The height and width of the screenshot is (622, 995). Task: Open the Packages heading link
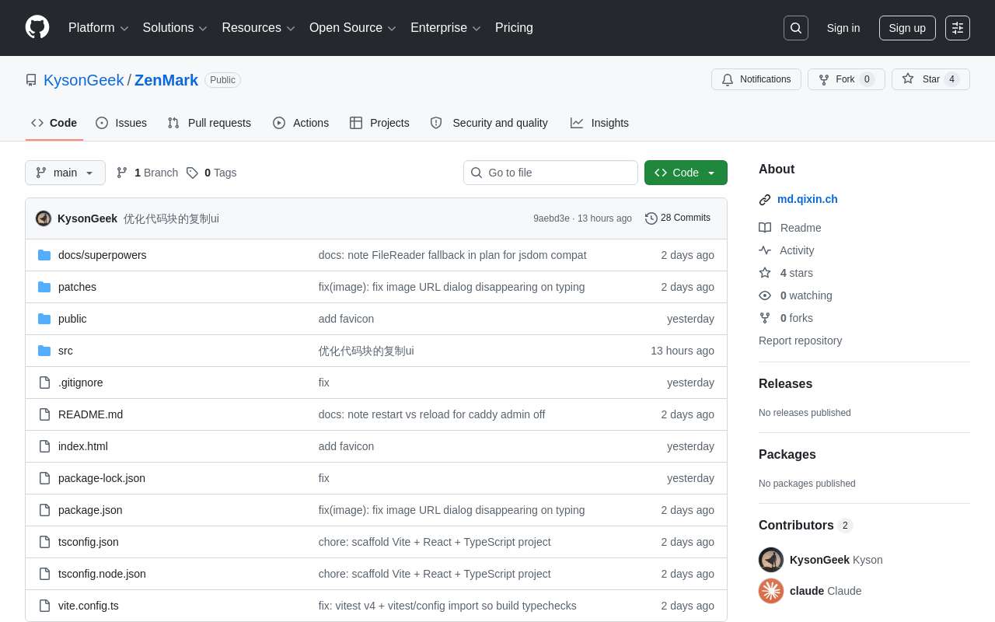tap(787, 455)
